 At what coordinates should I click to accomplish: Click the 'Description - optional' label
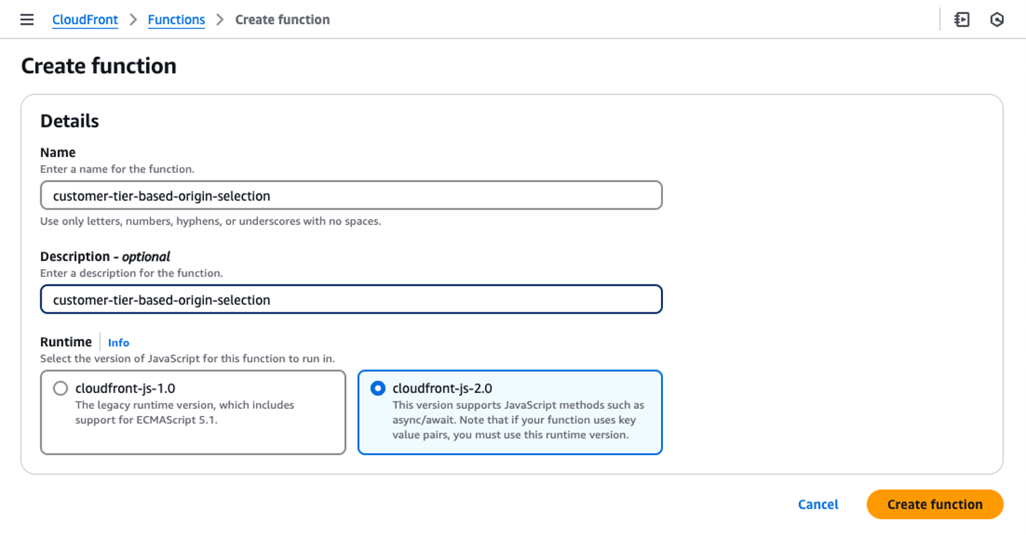[105, 256]
